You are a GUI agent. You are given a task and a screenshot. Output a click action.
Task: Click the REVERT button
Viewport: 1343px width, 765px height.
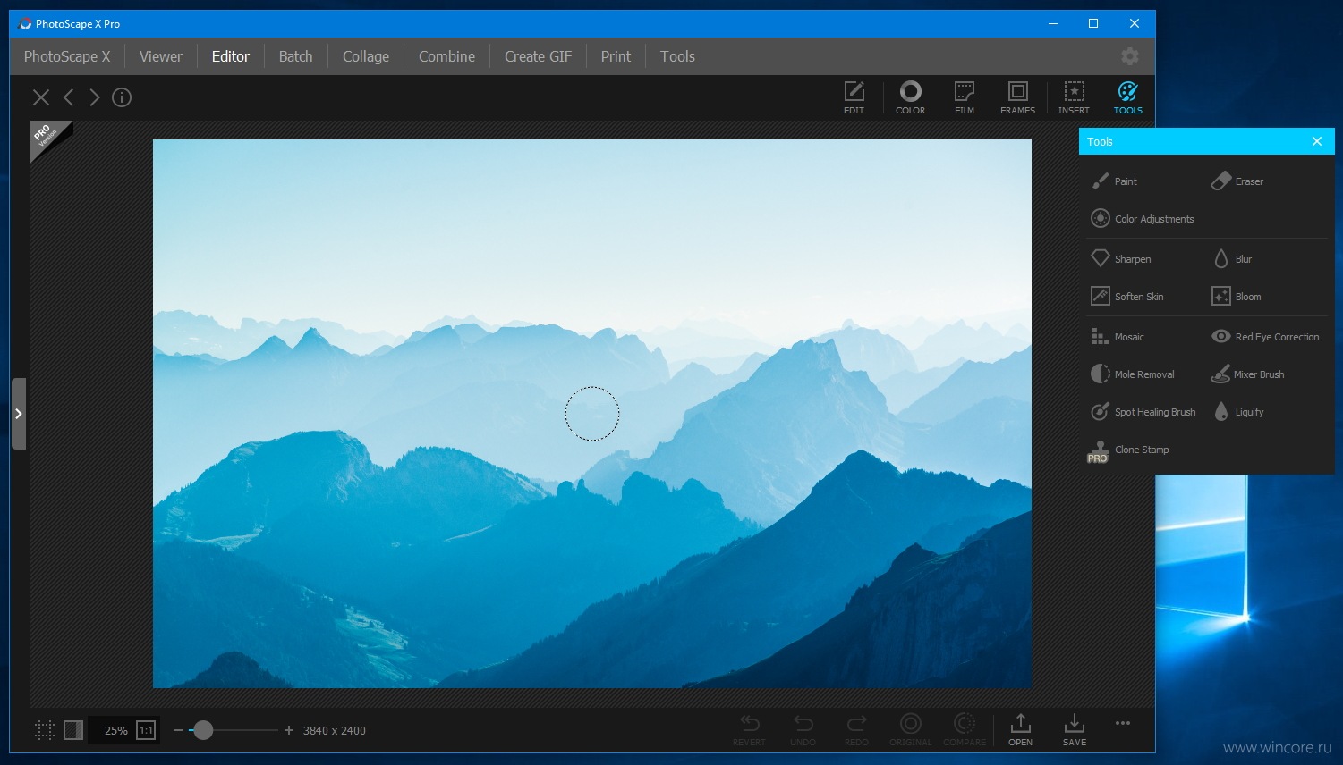click(x=750, y=729)
